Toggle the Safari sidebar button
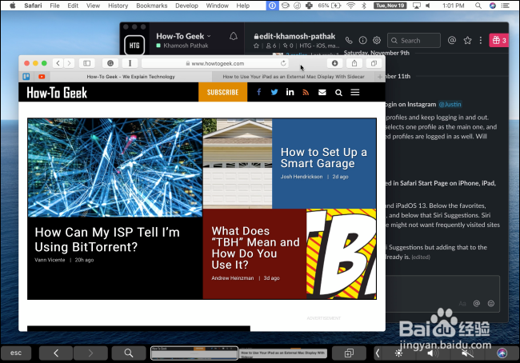This screenshot has height=363, width=520. 87,63
